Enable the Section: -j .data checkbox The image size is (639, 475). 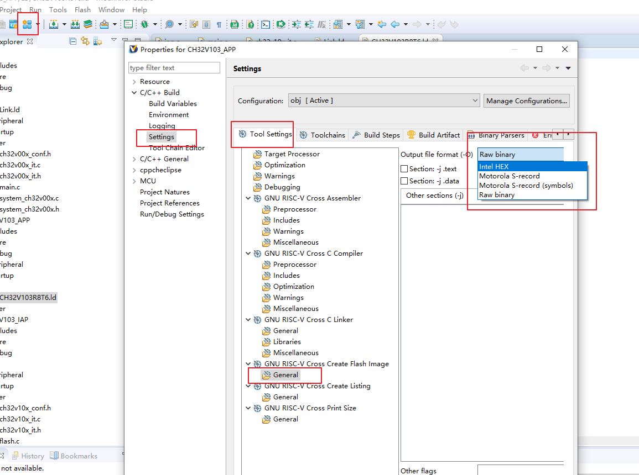tap(404, 181)
